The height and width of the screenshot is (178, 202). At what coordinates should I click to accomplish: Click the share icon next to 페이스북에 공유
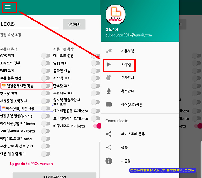[109, 134]
